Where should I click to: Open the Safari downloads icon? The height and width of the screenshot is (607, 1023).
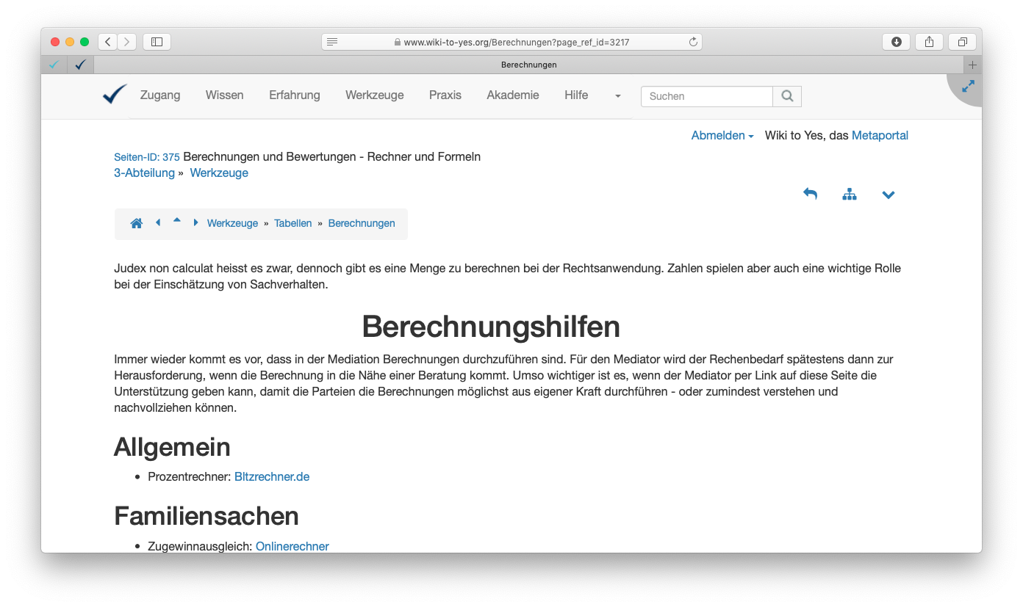point(896,42)
